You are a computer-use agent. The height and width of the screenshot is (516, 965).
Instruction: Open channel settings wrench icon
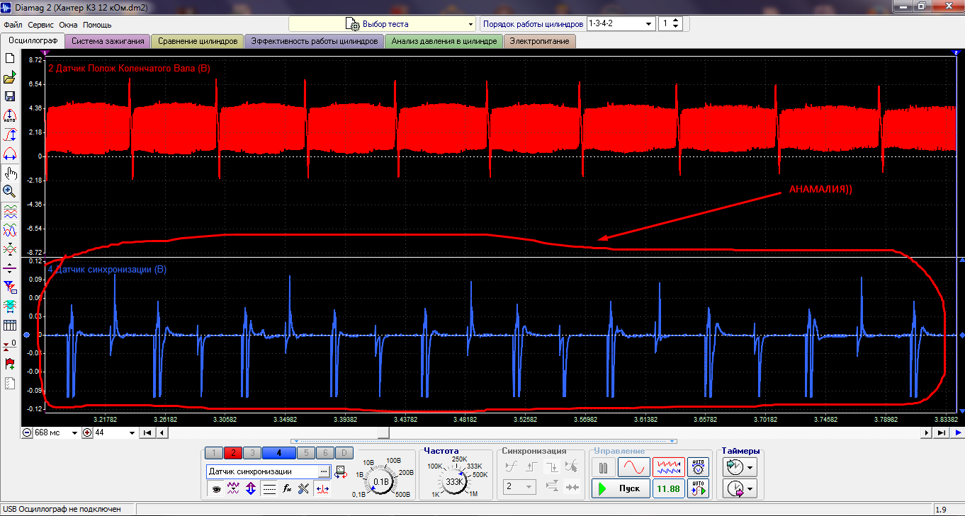305,488
